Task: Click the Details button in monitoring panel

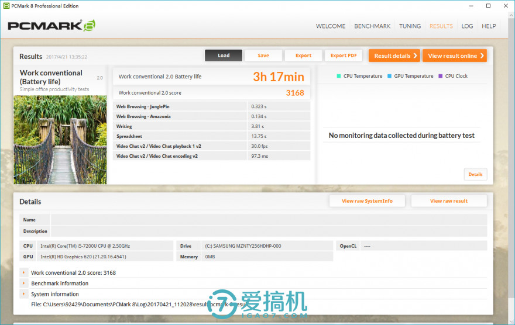Action: [475, 174]
